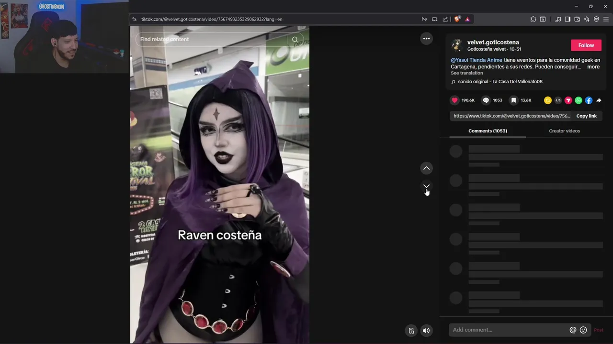Open the browser hamburger menu
This screenshot has height=344, width=613.
coord(606,19)
